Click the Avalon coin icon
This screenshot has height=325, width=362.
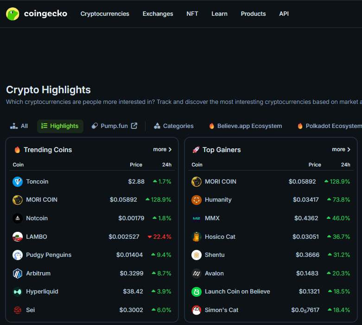pyautogui.click(x=197, y=274)
